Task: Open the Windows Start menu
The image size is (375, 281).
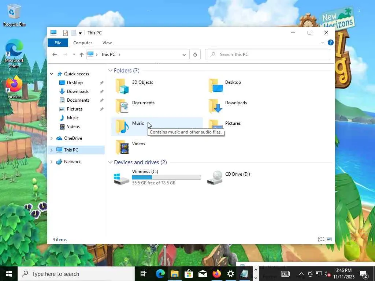Action: (x=9, y=274)
